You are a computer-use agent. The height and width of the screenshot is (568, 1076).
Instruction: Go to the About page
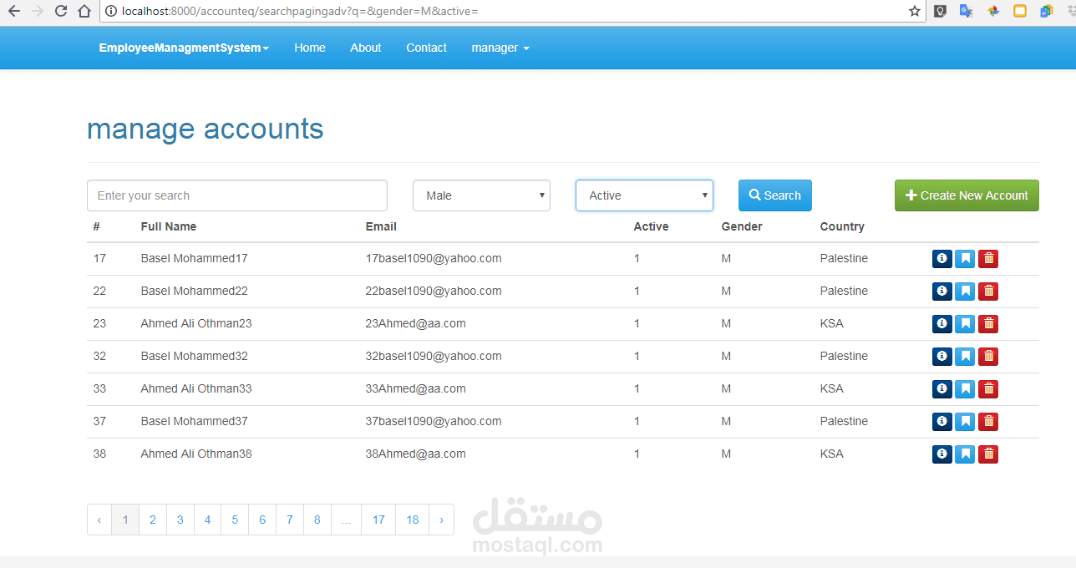(x=365, y=48)
